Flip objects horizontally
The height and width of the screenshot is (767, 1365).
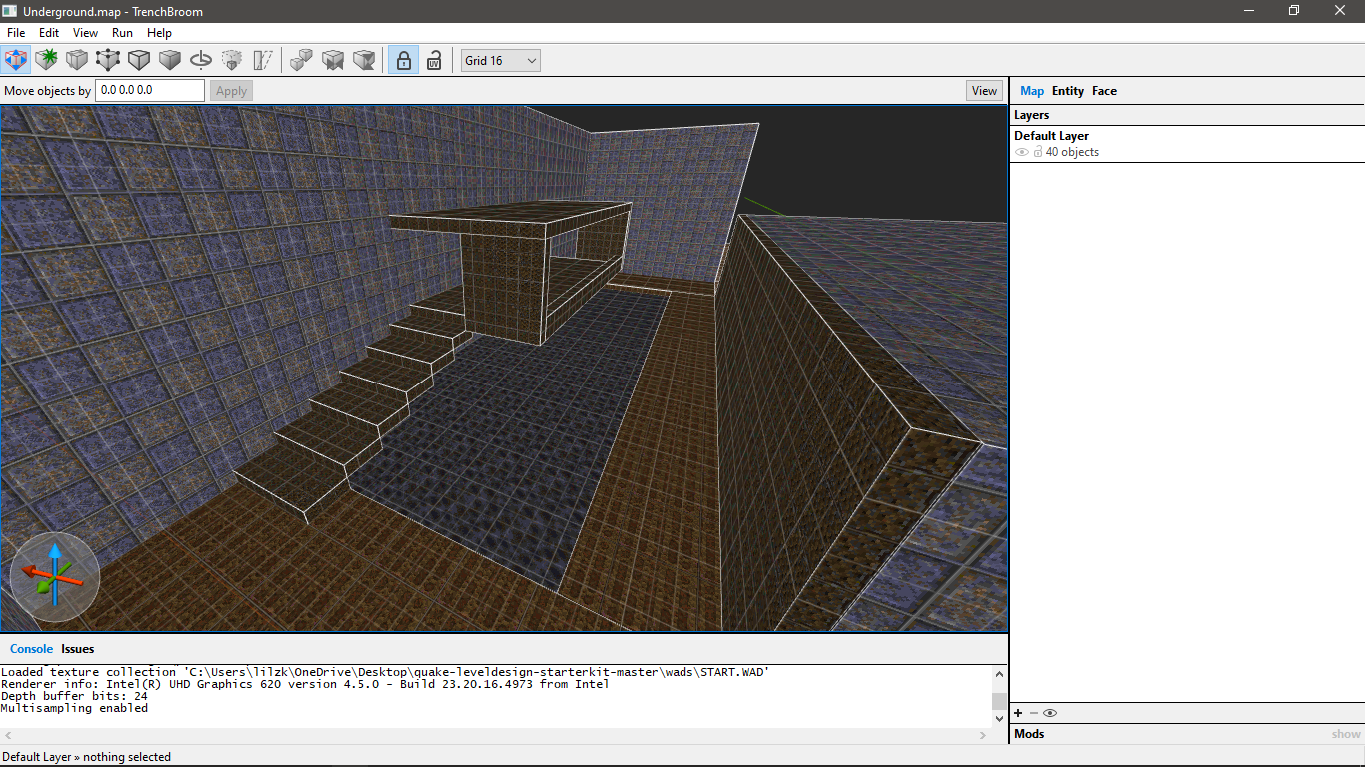333,60
